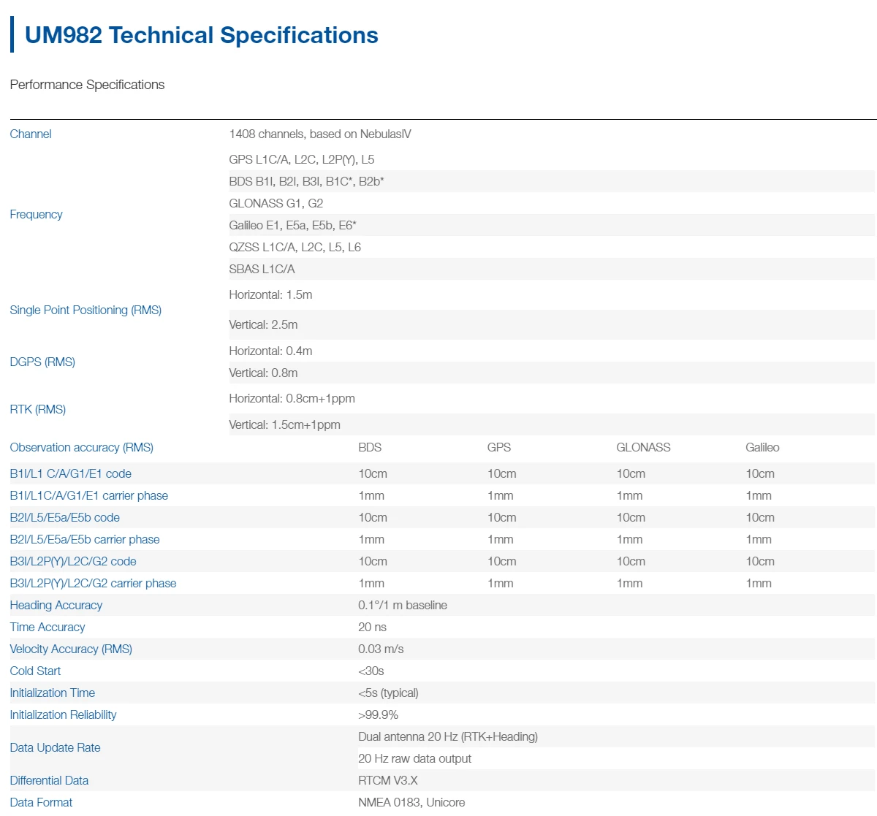Click the 1408 channels description text

point(320,134)
